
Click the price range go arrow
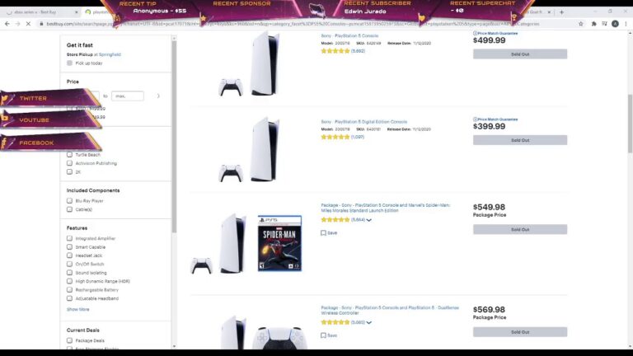[x=158, y=96]
